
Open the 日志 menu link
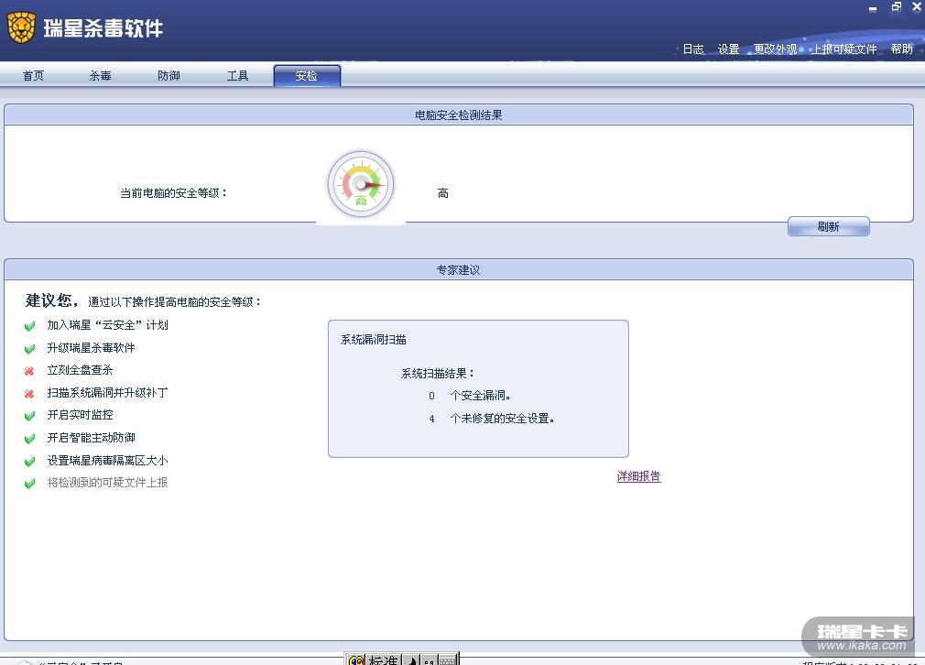point(693,49)
